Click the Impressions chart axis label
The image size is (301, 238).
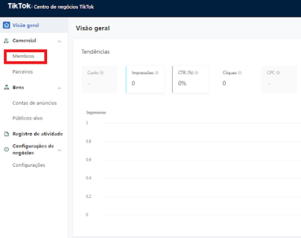coord(96,113)
